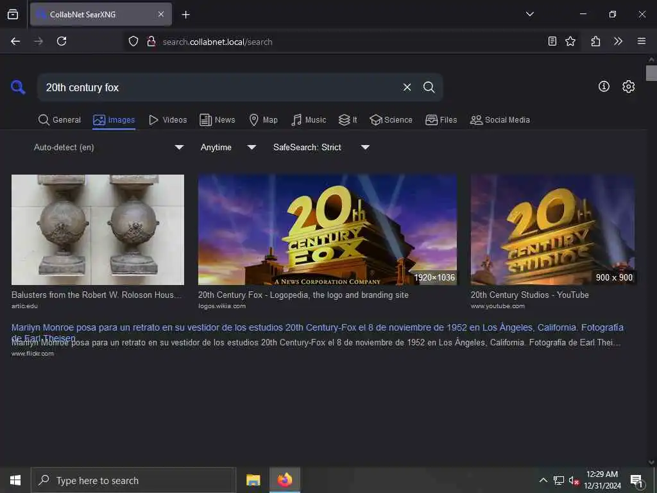The width and height of the screenshot is (657, 493).
Task: Switch to the Map category
Action: pos(264,120)
